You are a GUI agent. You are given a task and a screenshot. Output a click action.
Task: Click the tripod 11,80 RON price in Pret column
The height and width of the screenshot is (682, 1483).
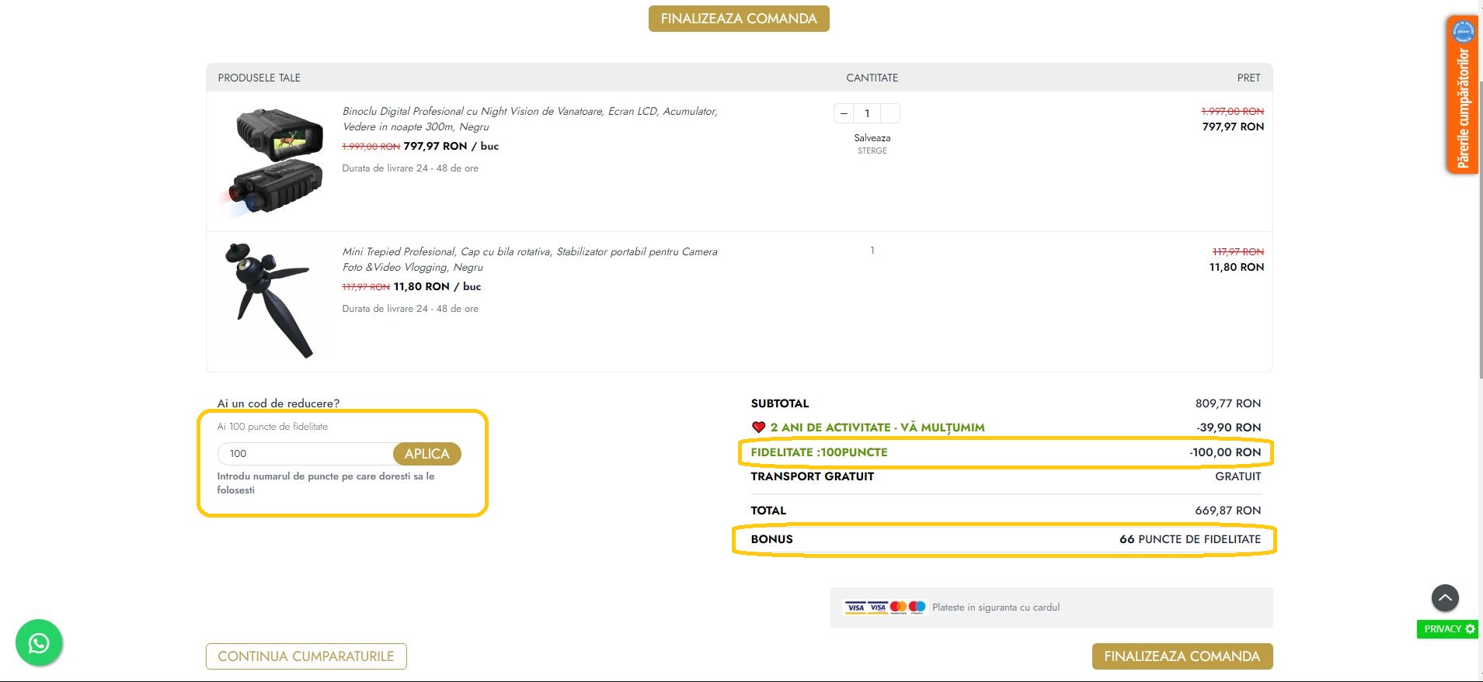click(x=1237, y=267)
